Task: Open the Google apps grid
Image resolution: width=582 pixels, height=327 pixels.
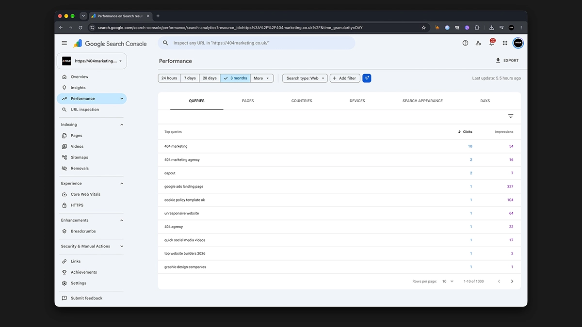Action: coord(505,43)
